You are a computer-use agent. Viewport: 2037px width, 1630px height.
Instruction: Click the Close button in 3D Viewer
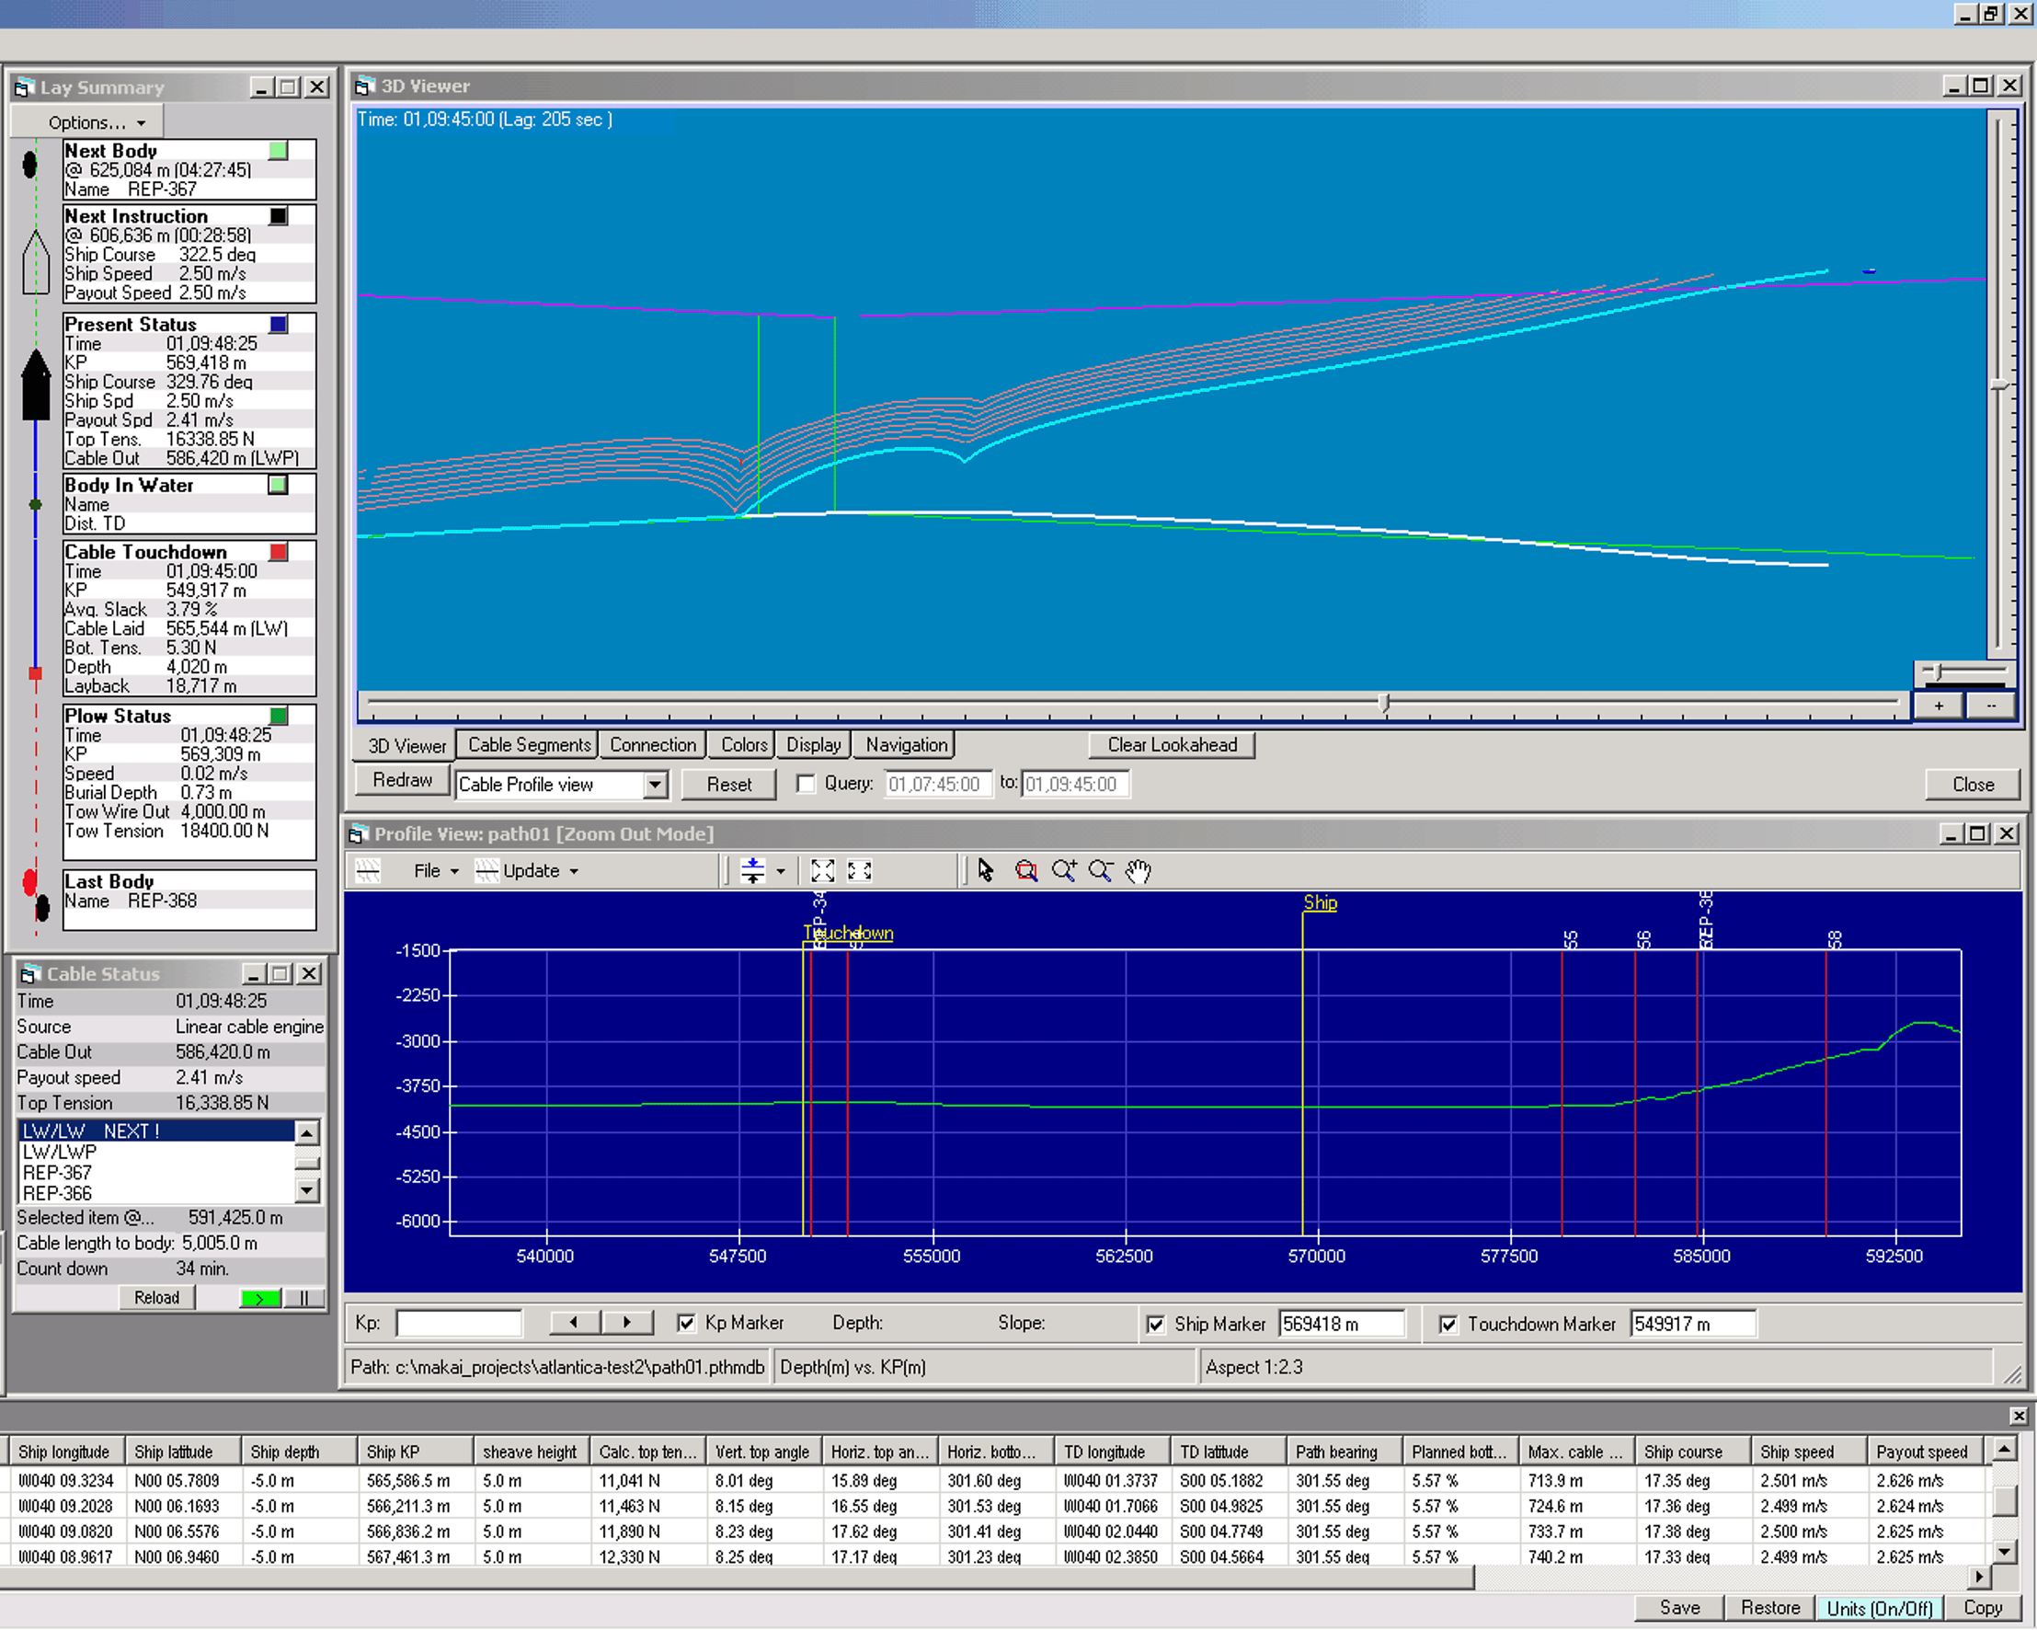(1973, 786)
